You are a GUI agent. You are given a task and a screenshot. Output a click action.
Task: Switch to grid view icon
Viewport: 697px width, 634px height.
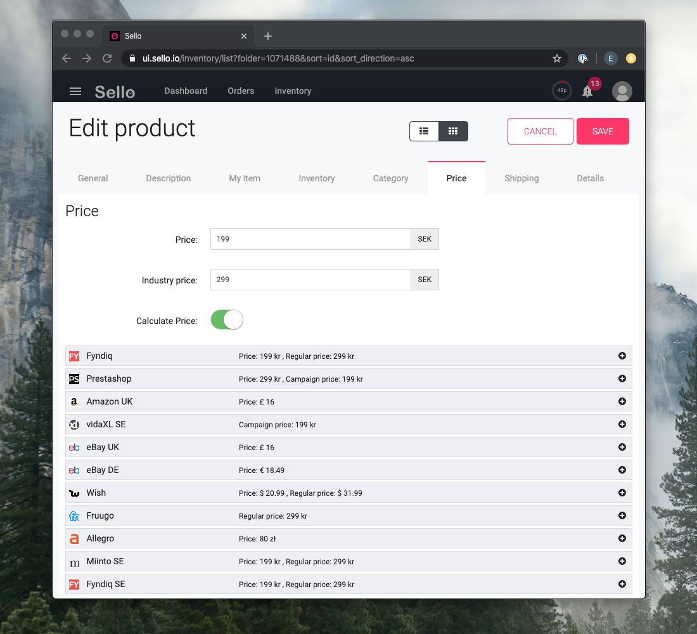[453, 131]
